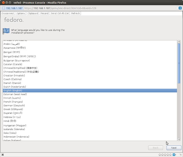Select Indonesian (Indonesia)
Screen dimensions: 183x157
pos(90,137)
